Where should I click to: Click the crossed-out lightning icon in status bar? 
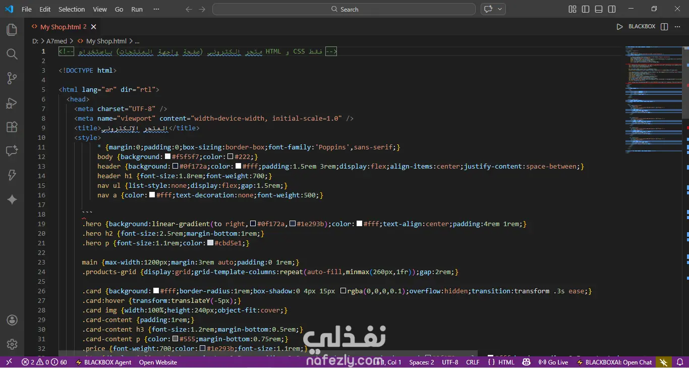coord(663,362)
